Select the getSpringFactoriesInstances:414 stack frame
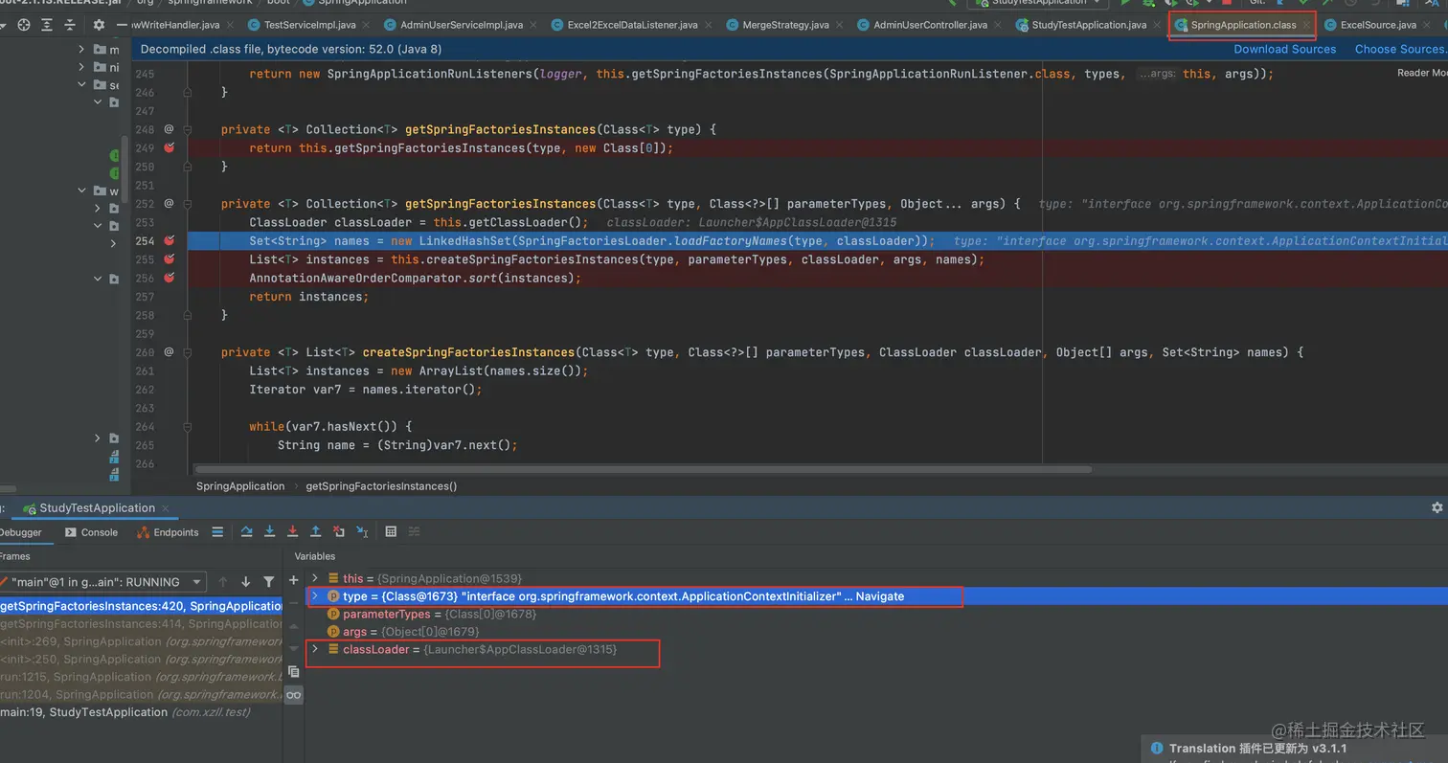Screen dimensions: 1448x763 [x=142, y=624]
